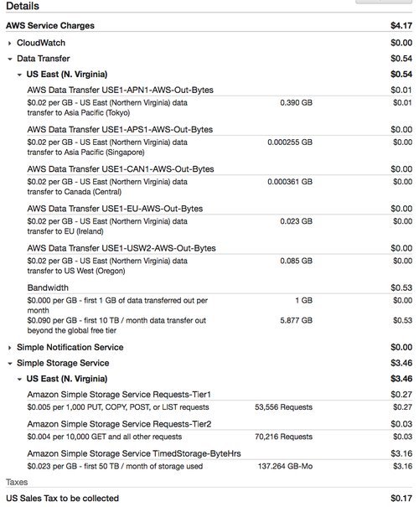The height and width of the screenshot is (507, 419).
Task: Select the AWS Service Charges heading
Action: 50,25
